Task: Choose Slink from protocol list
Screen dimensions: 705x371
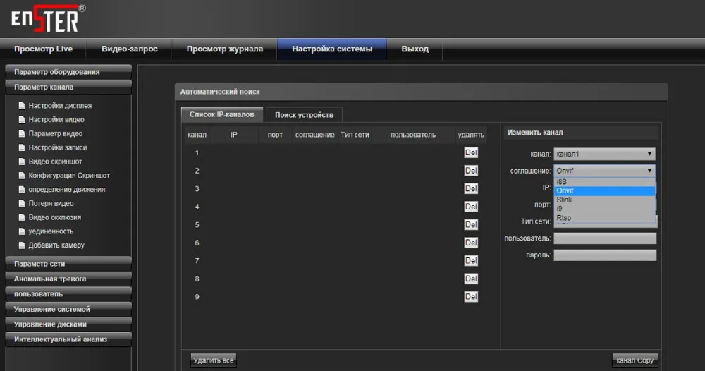Action: pyautogui.click(x=604, y=200)
